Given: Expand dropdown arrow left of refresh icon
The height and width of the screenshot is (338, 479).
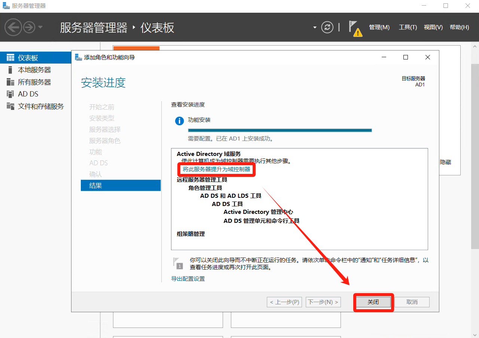Looking at the screenshot, I should point(315,27).
